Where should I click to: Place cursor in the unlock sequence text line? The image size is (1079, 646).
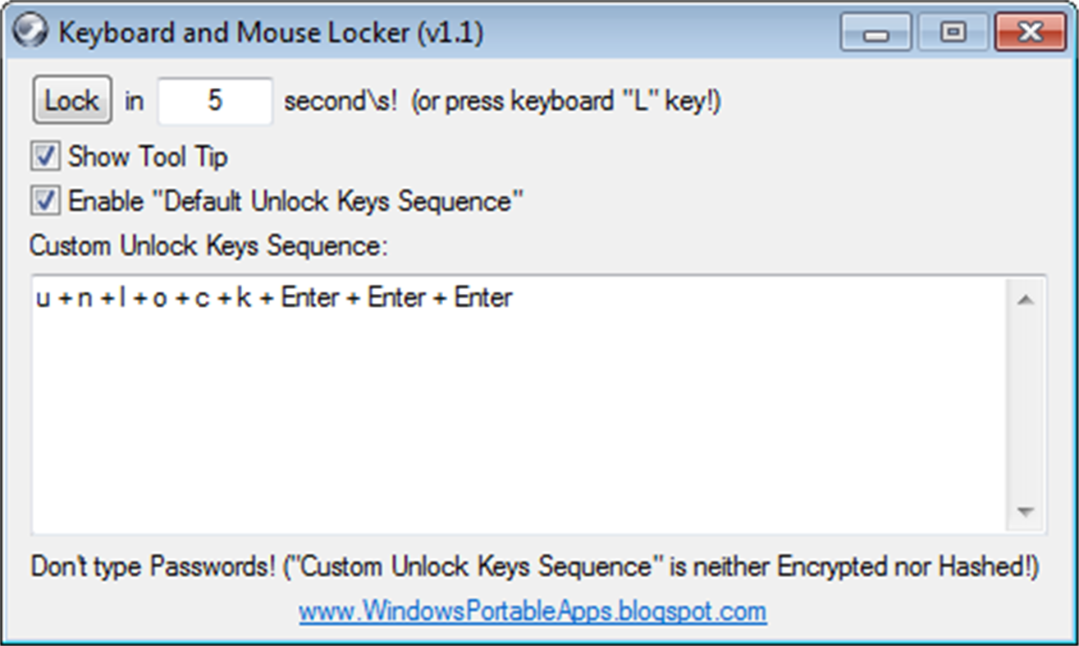(x=274, y=298)
